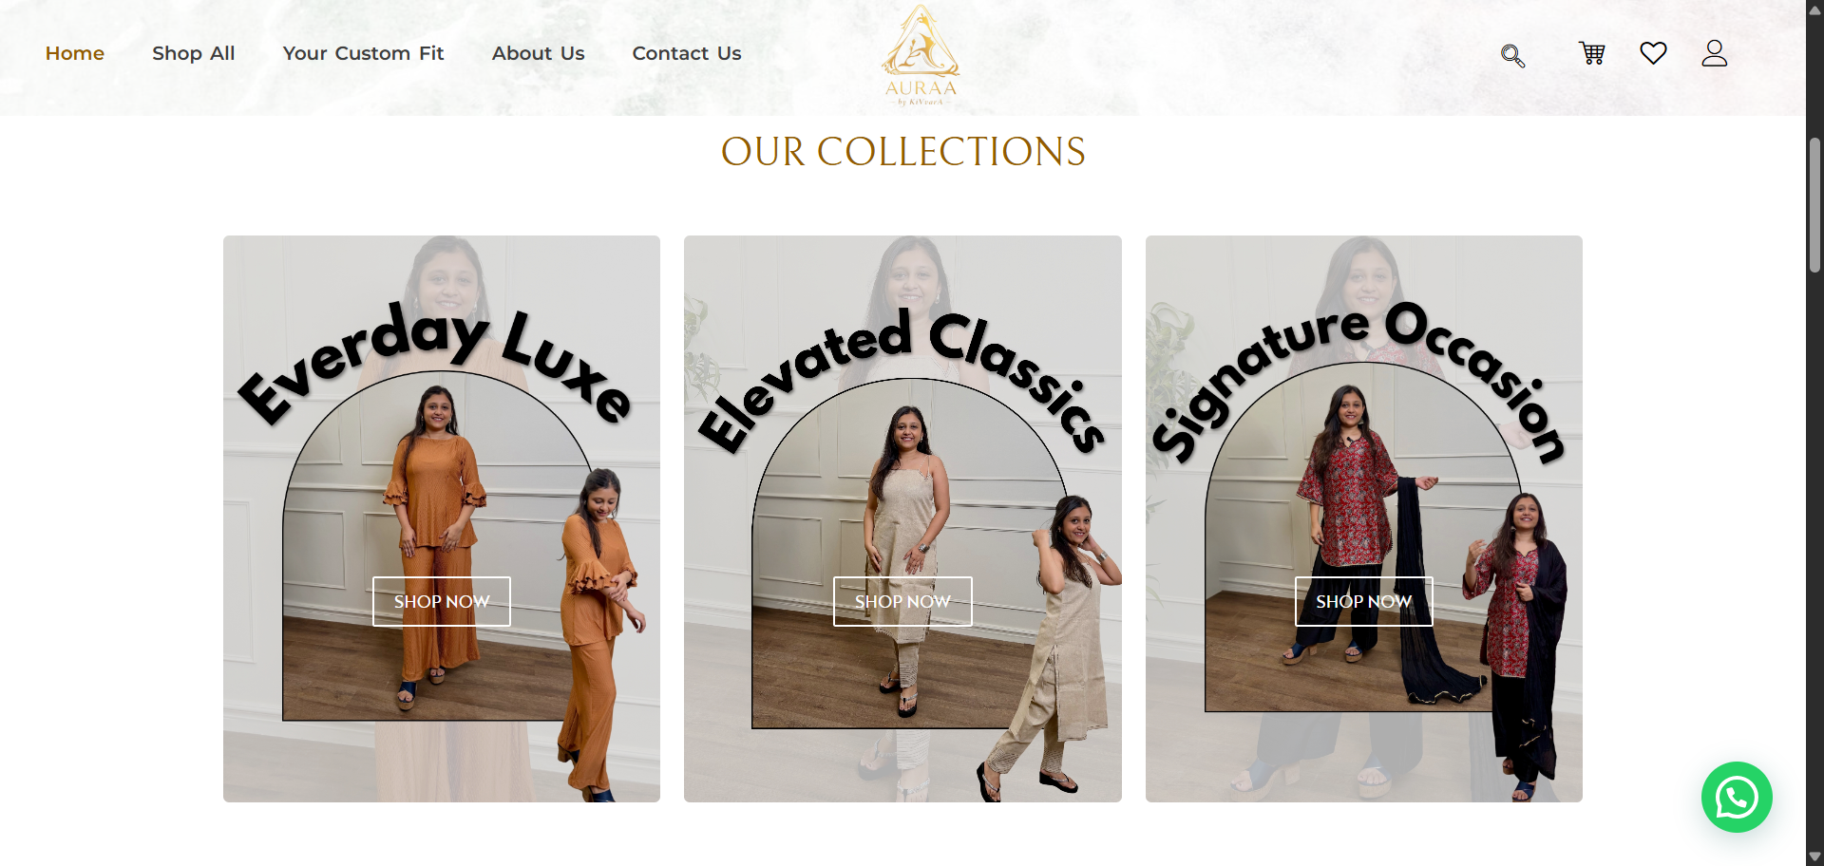This screenshot has width=1824, height=866.
Task: Open the user account icon
Action: pos(1714,53)
